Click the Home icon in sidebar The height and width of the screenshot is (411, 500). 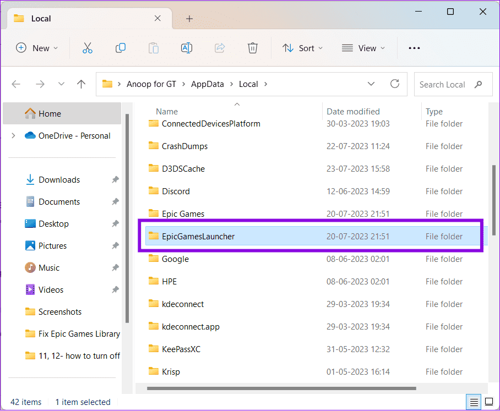pyautogui.click(x=30, y=113)
